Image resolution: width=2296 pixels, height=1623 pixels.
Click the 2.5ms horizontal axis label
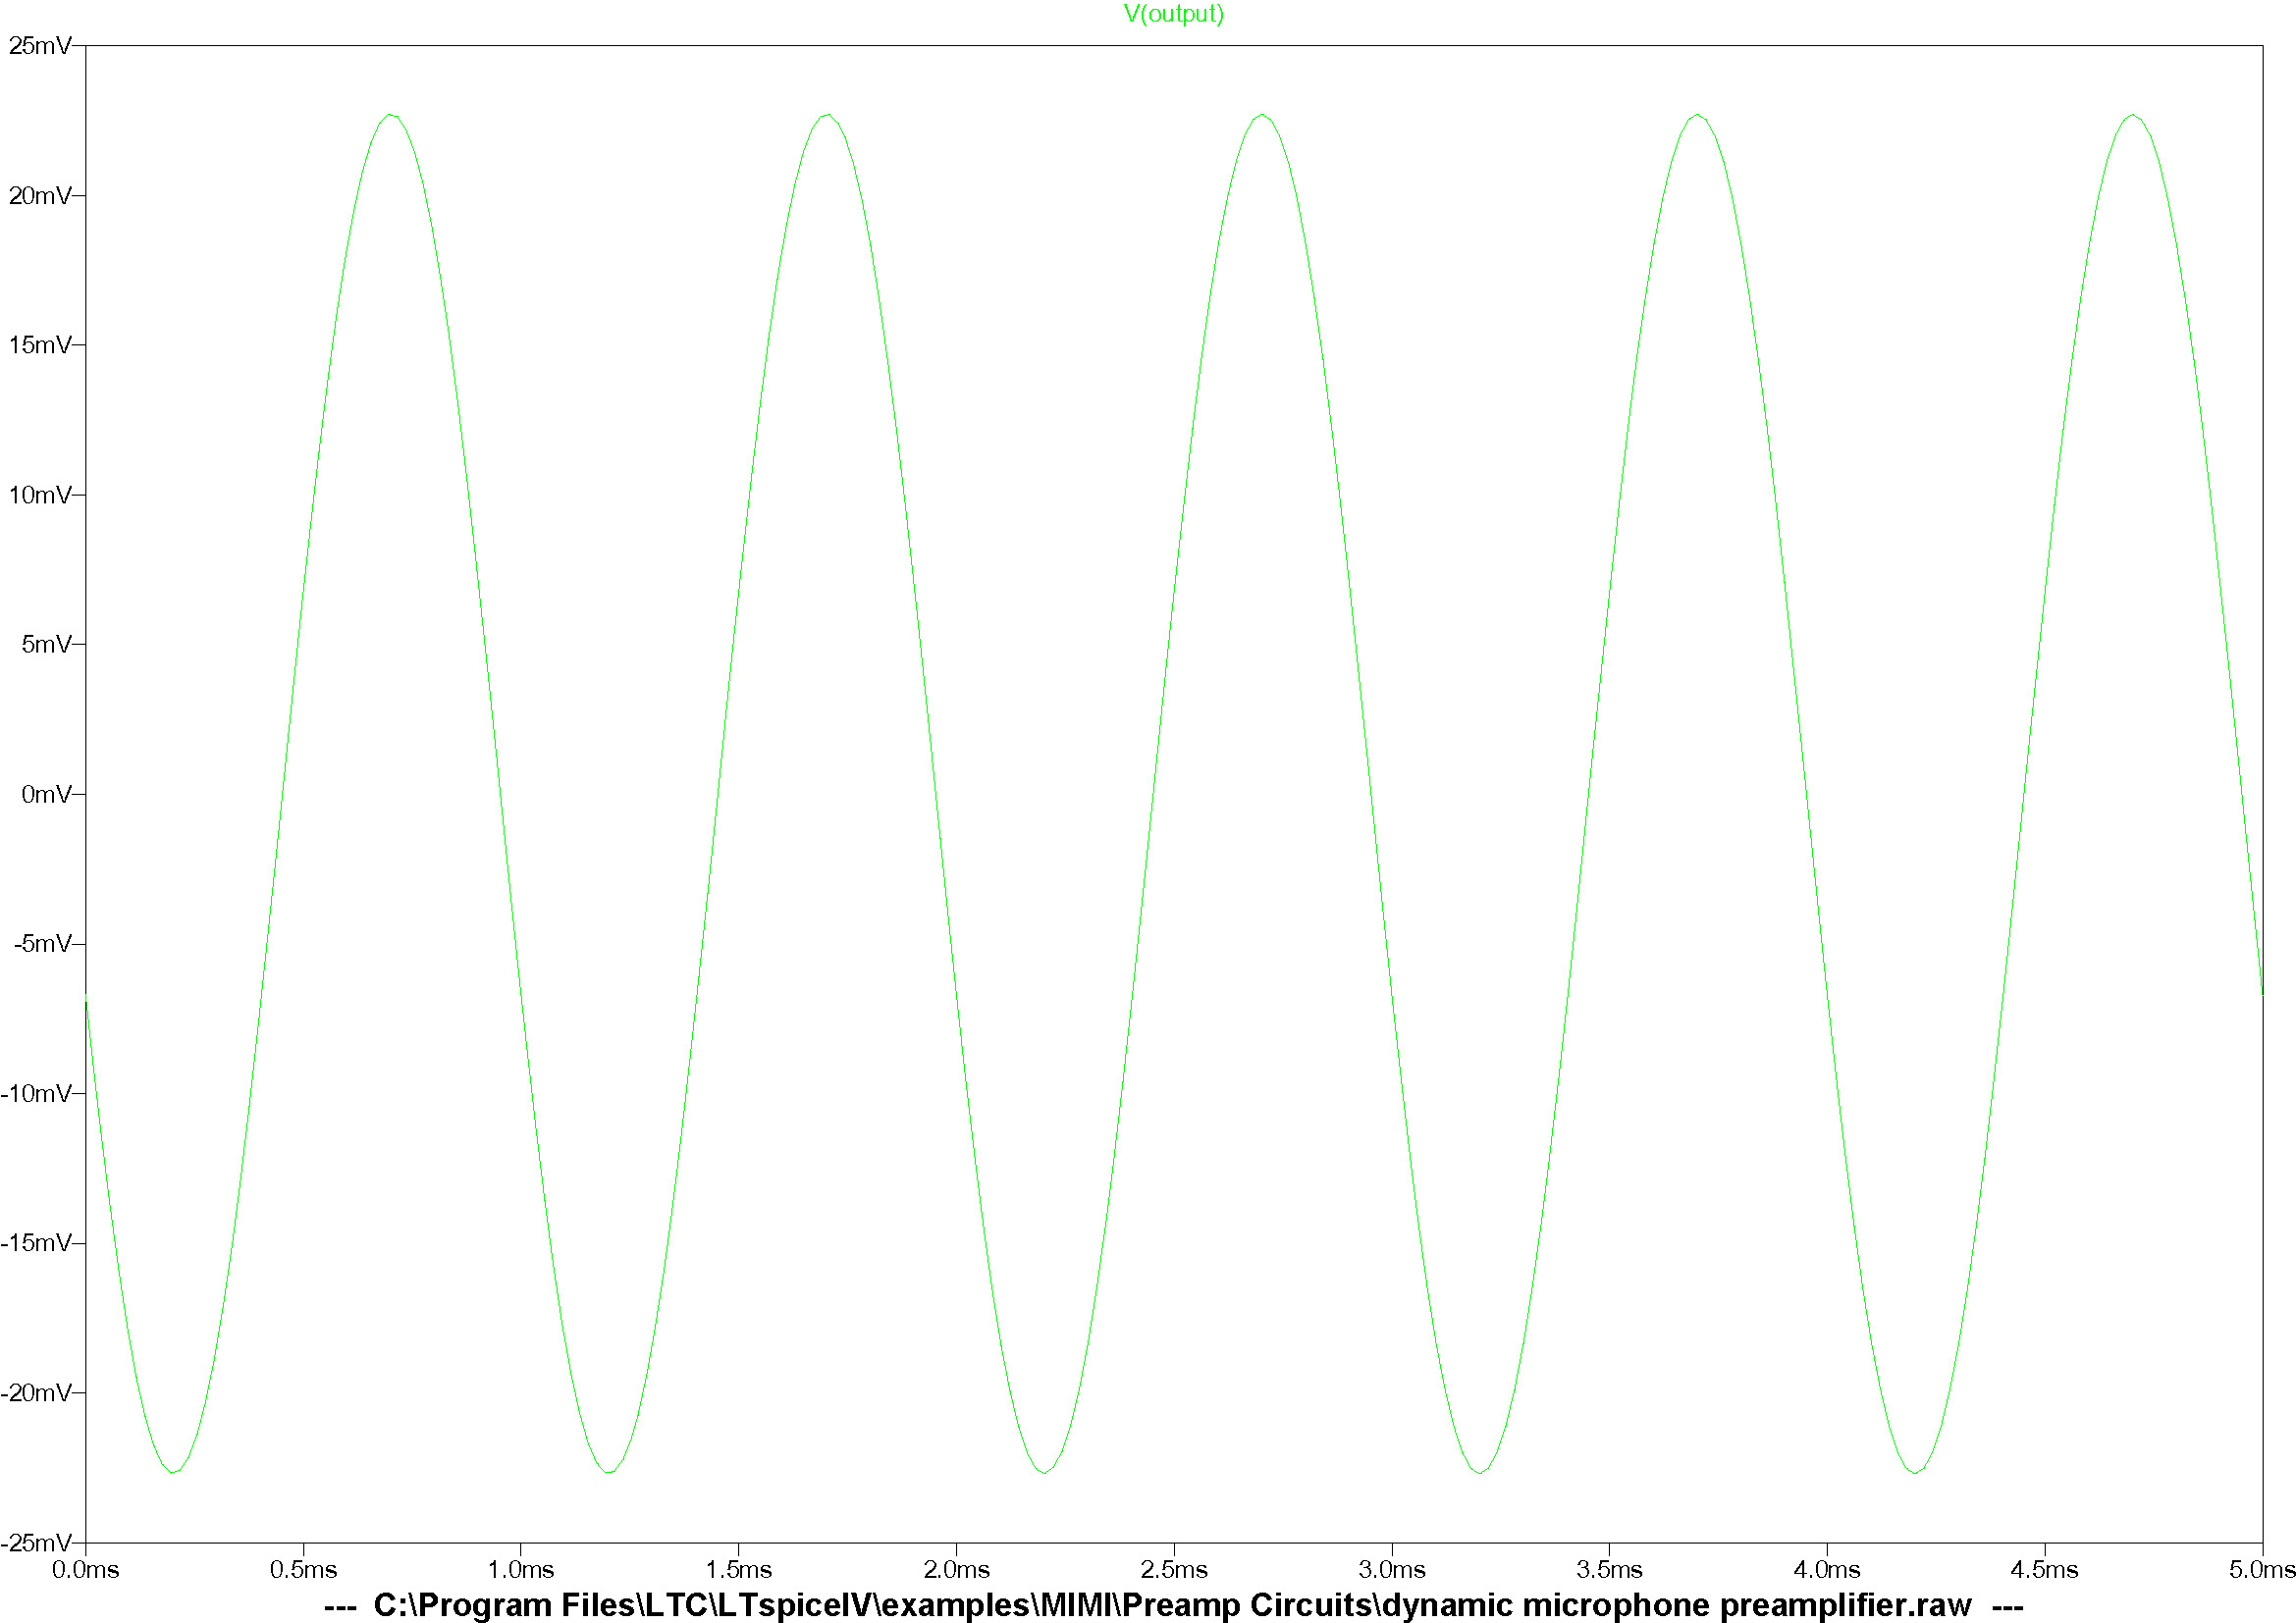tap(1174, 1570)
